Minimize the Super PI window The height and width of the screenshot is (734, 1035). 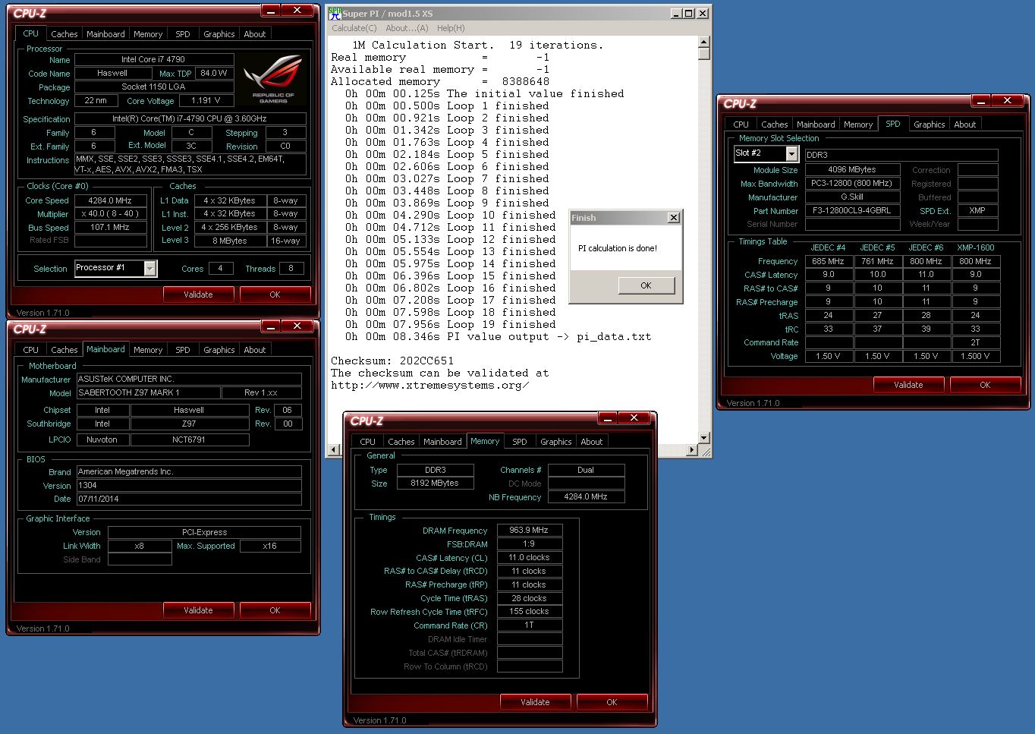click(675, 14)
